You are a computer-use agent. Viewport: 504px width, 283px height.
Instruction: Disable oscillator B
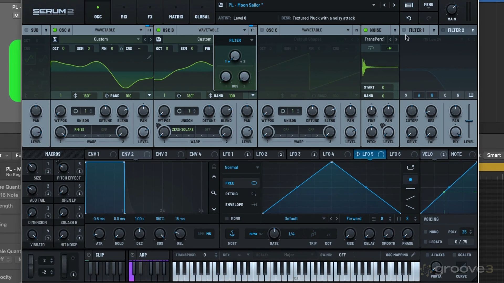point(159,30)
